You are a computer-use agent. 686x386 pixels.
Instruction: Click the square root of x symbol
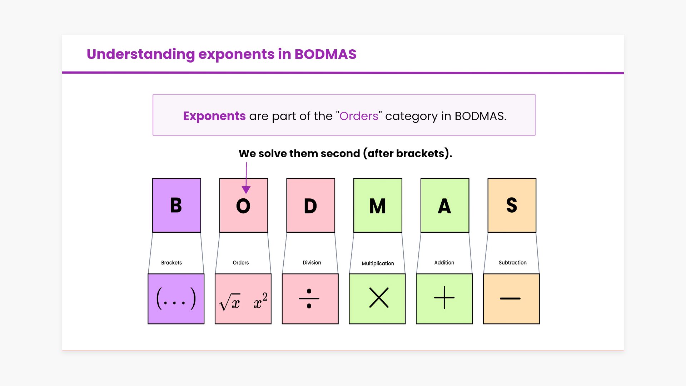click(230, 302)
